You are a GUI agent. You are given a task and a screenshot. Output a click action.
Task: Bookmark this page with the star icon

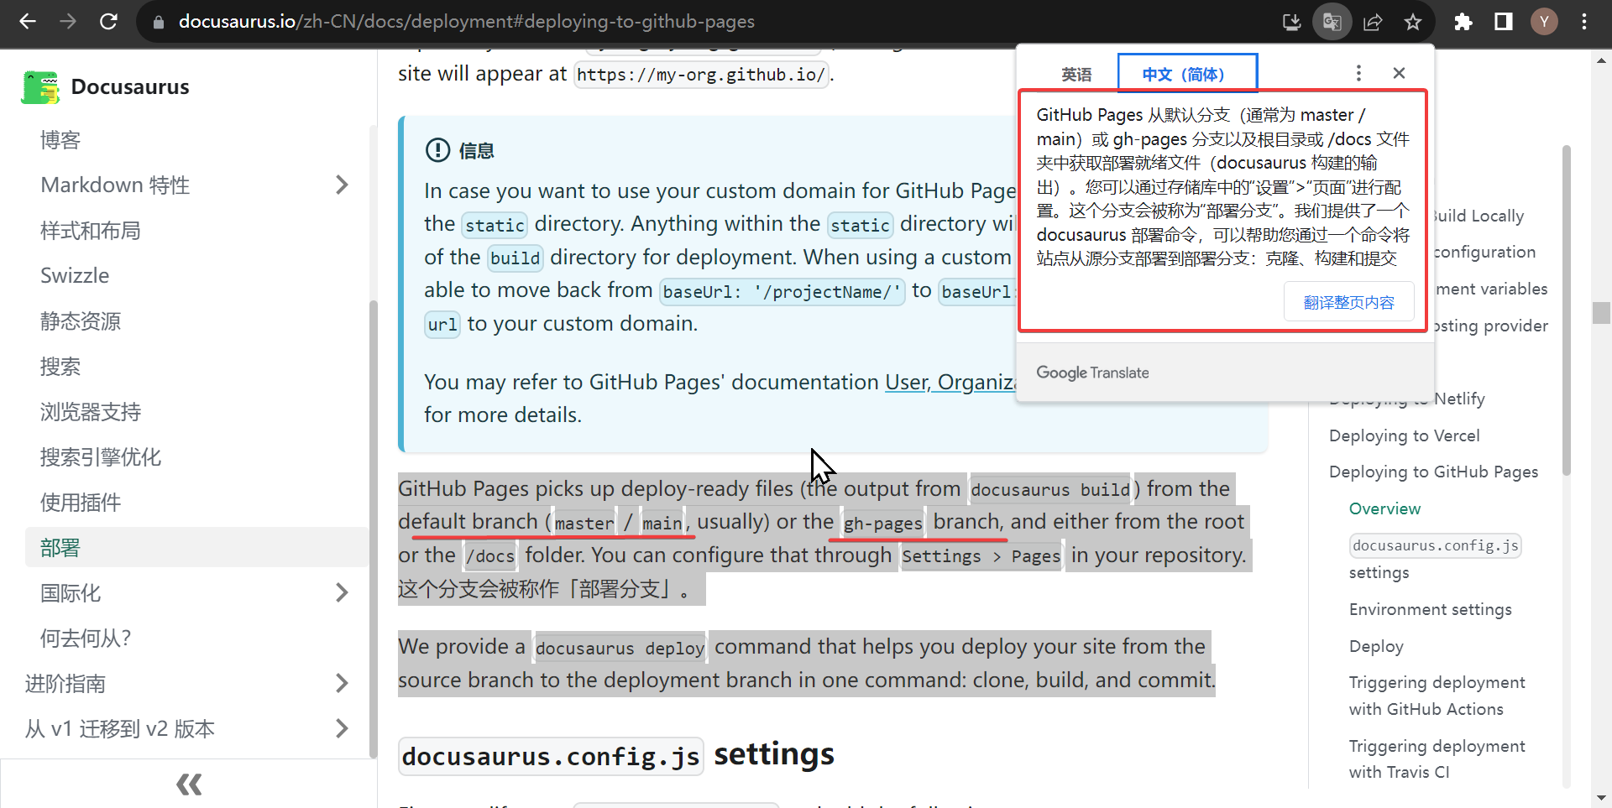pos(1413,22)
